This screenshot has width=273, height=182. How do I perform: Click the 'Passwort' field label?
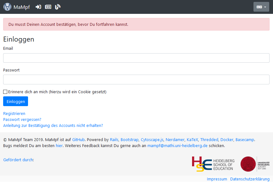point(11,70)
